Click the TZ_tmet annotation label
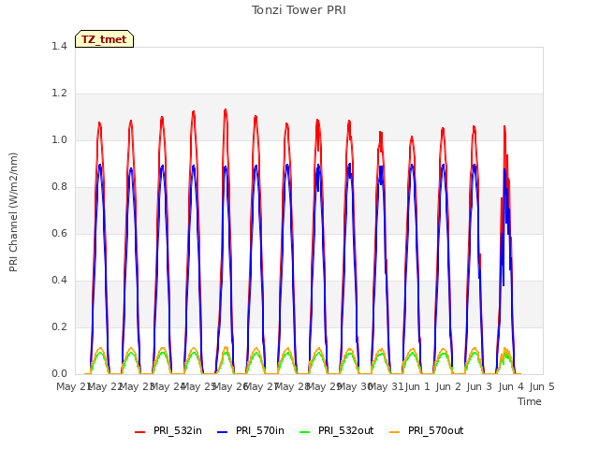Screen dimensions: 599x449 (104, 39)
